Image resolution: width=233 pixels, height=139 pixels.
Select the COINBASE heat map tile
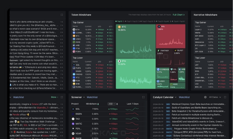[163, 73]
